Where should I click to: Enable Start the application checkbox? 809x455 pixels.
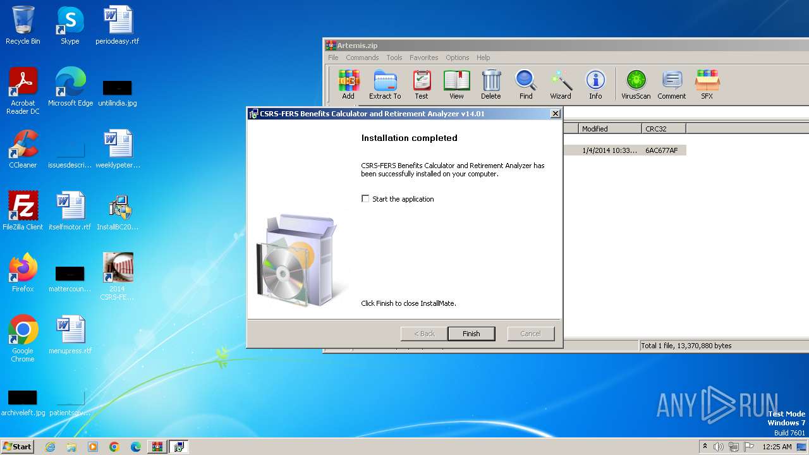[365, 198]
